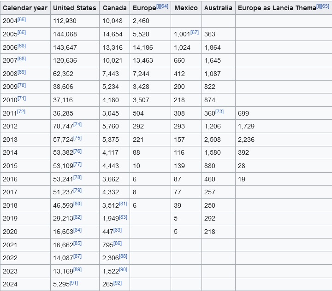
Task: Click reference [86] after 795
Action: click(x=118, y=243)
